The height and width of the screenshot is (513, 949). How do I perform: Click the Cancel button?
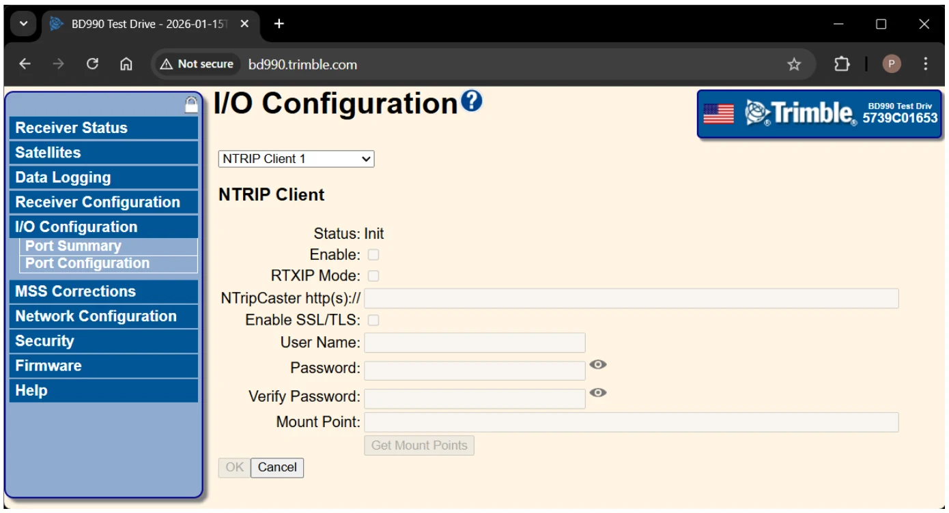point(277,467)
